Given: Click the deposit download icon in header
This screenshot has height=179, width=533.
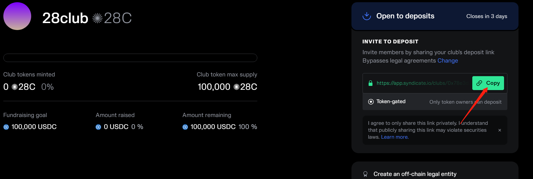Looking at the screenshot, I should [367, 16].
